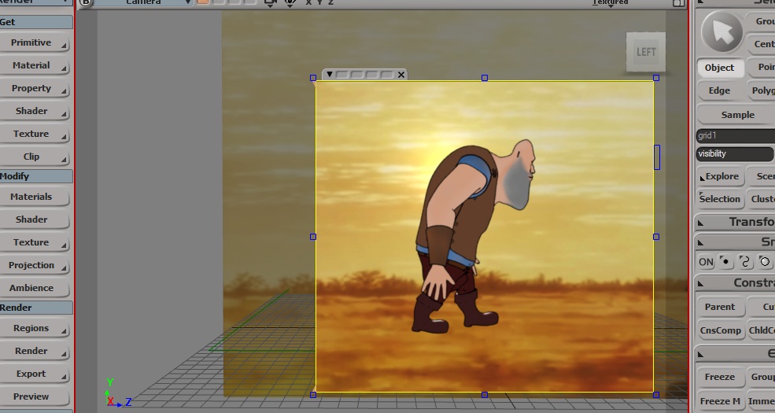The height and width of the screenshot is (413, 775).
Task: Enable Edge selection filter
Action: (x=720, y=90)
